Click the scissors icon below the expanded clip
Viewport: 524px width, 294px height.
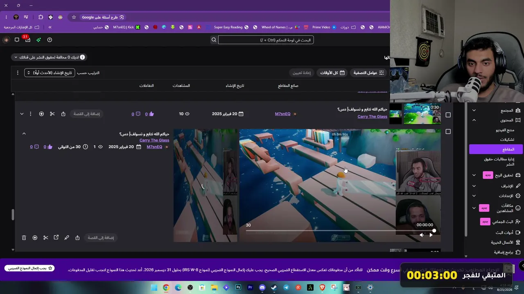[x=45, y=238]
